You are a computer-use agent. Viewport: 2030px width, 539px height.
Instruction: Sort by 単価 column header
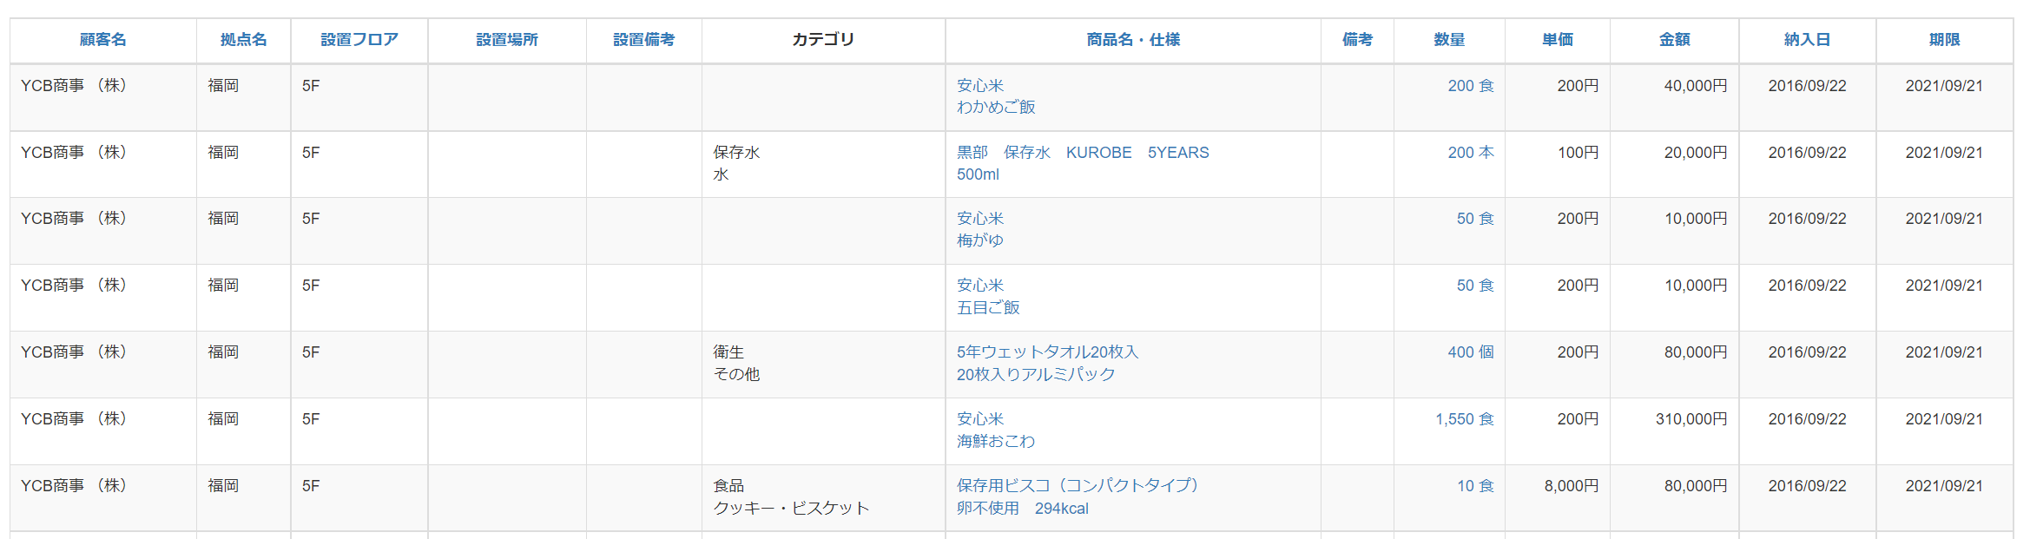pyautogui.click(x=1558, y=40)
